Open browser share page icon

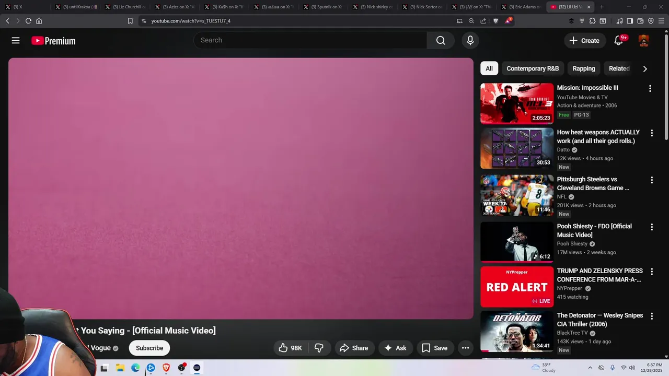tap(483, 21)
